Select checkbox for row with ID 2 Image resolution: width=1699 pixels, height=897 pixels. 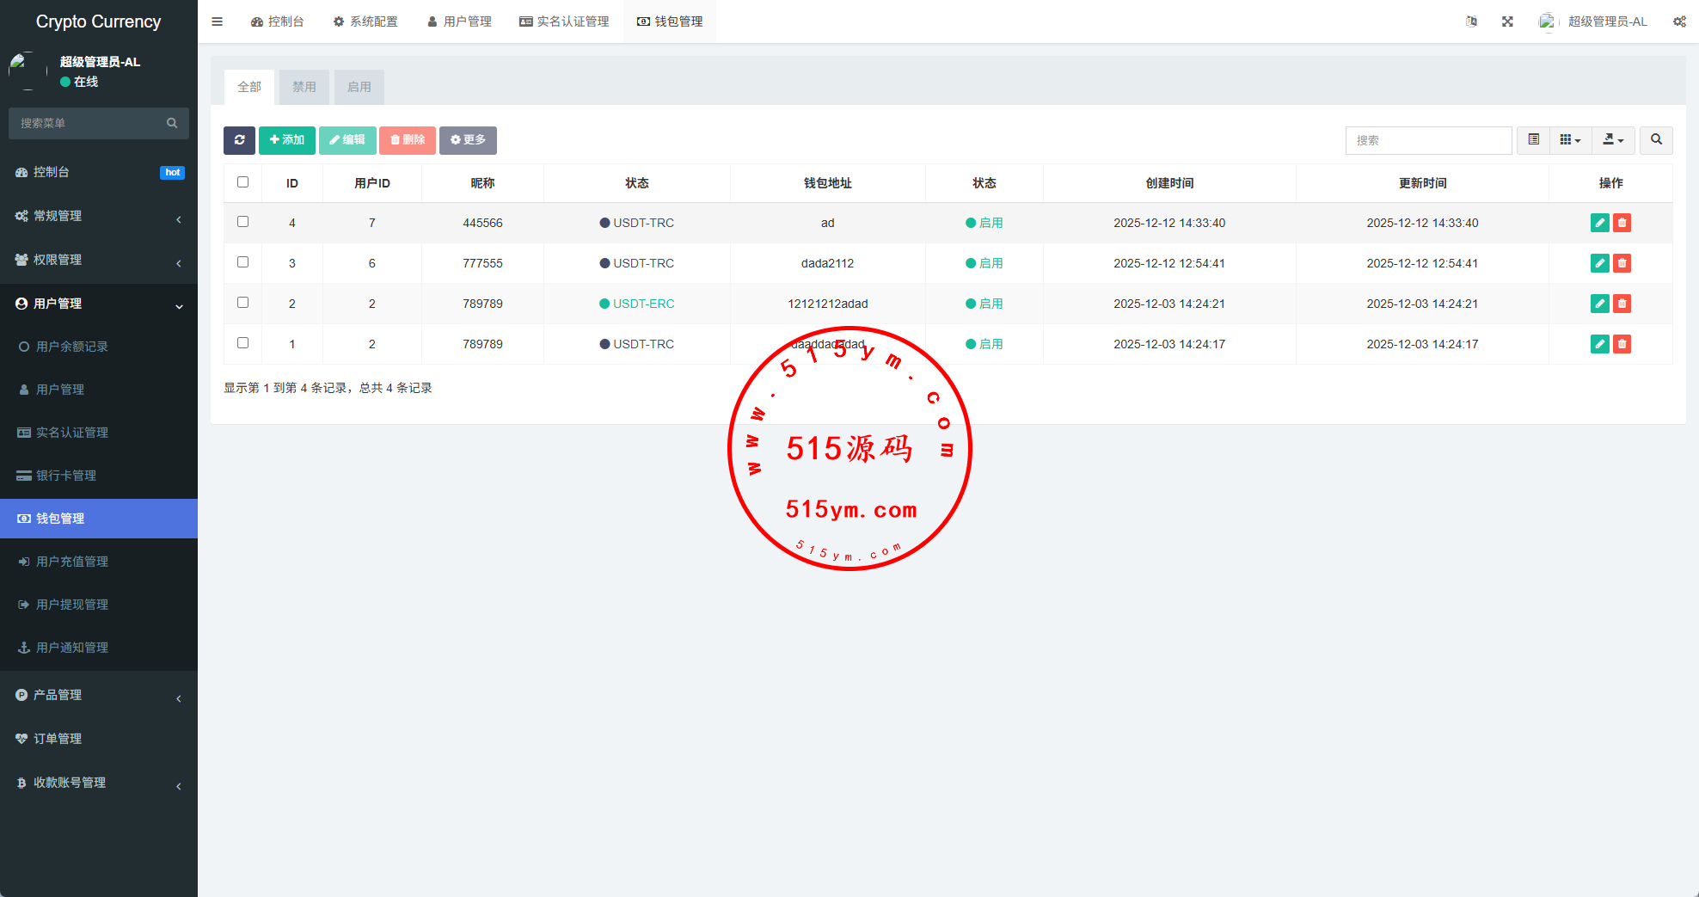click(x=242, y=303)
